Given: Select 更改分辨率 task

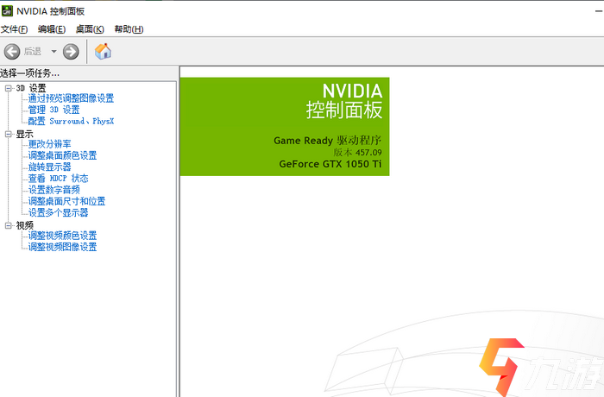Looking at the screenshot, I should click(x=50, y=144).
